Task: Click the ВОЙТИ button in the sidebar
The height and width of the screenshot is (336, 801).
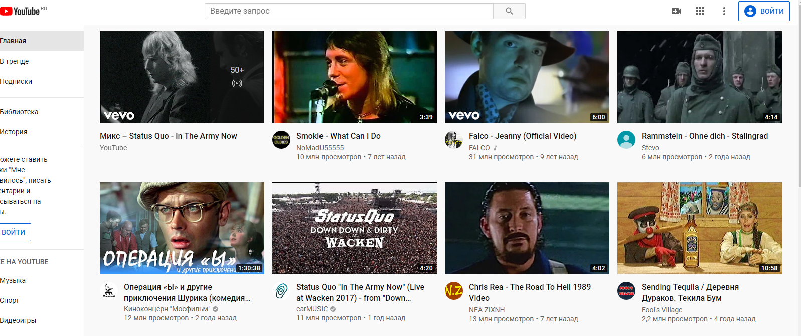Action: tap(14, 232)
